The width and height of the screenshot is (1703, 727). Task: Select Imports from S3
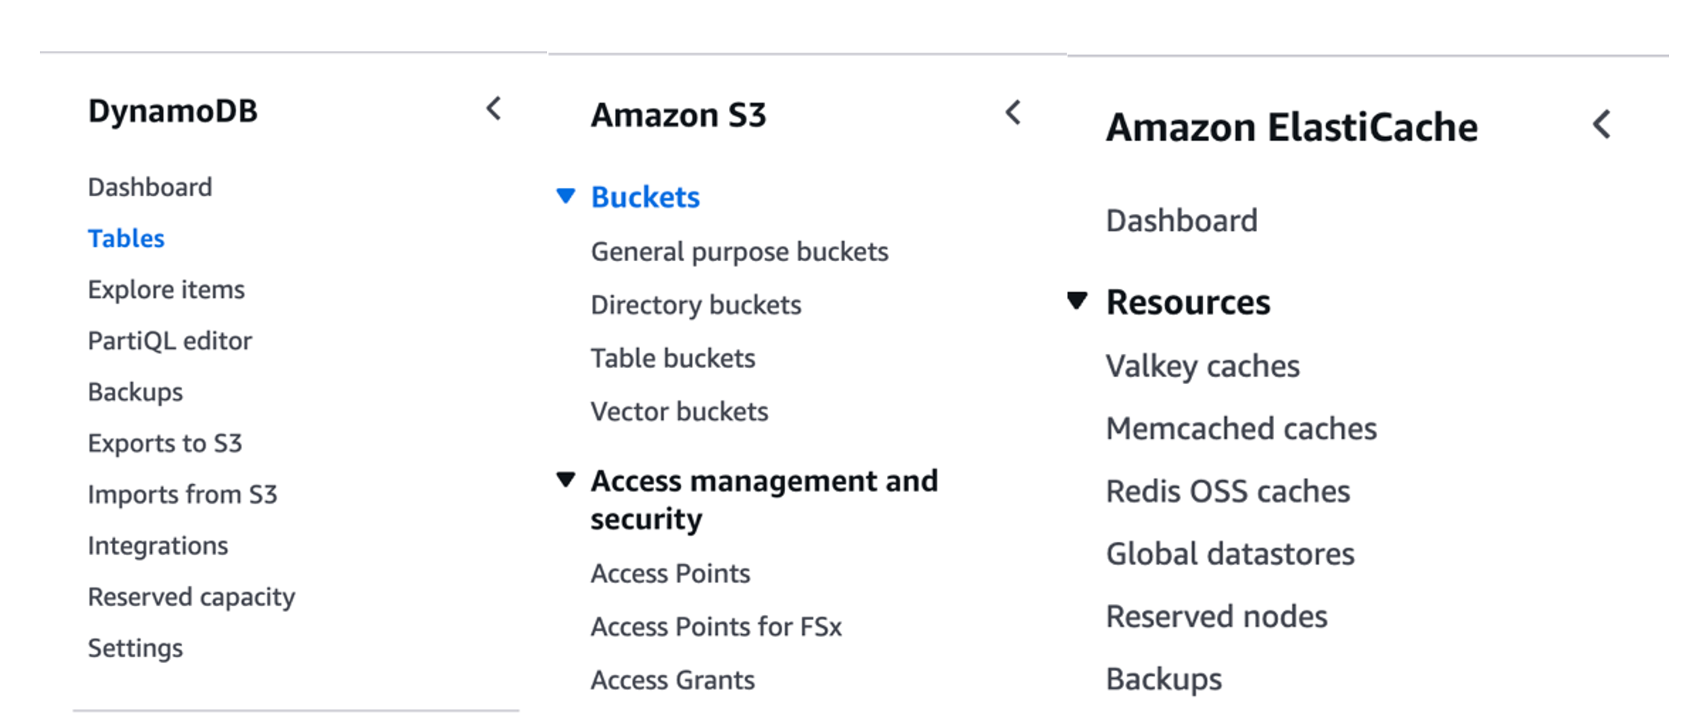point(182,495)
